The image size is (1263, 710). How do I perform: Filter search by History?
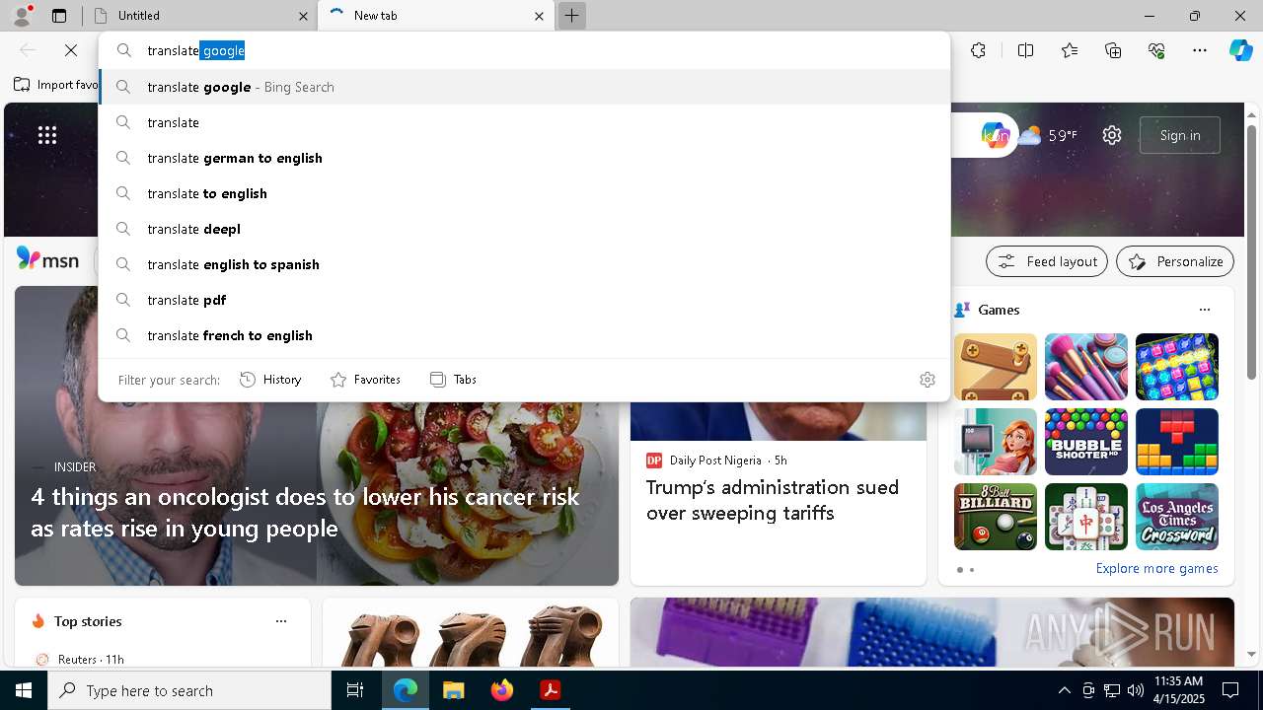click(x=270, y=380)
